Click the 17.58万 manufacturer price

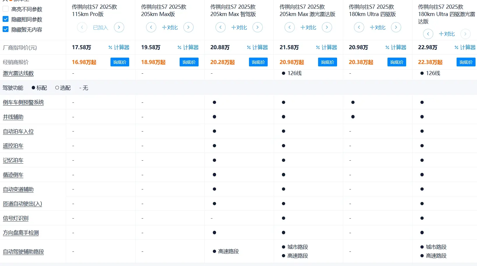[x=81, y=47]
